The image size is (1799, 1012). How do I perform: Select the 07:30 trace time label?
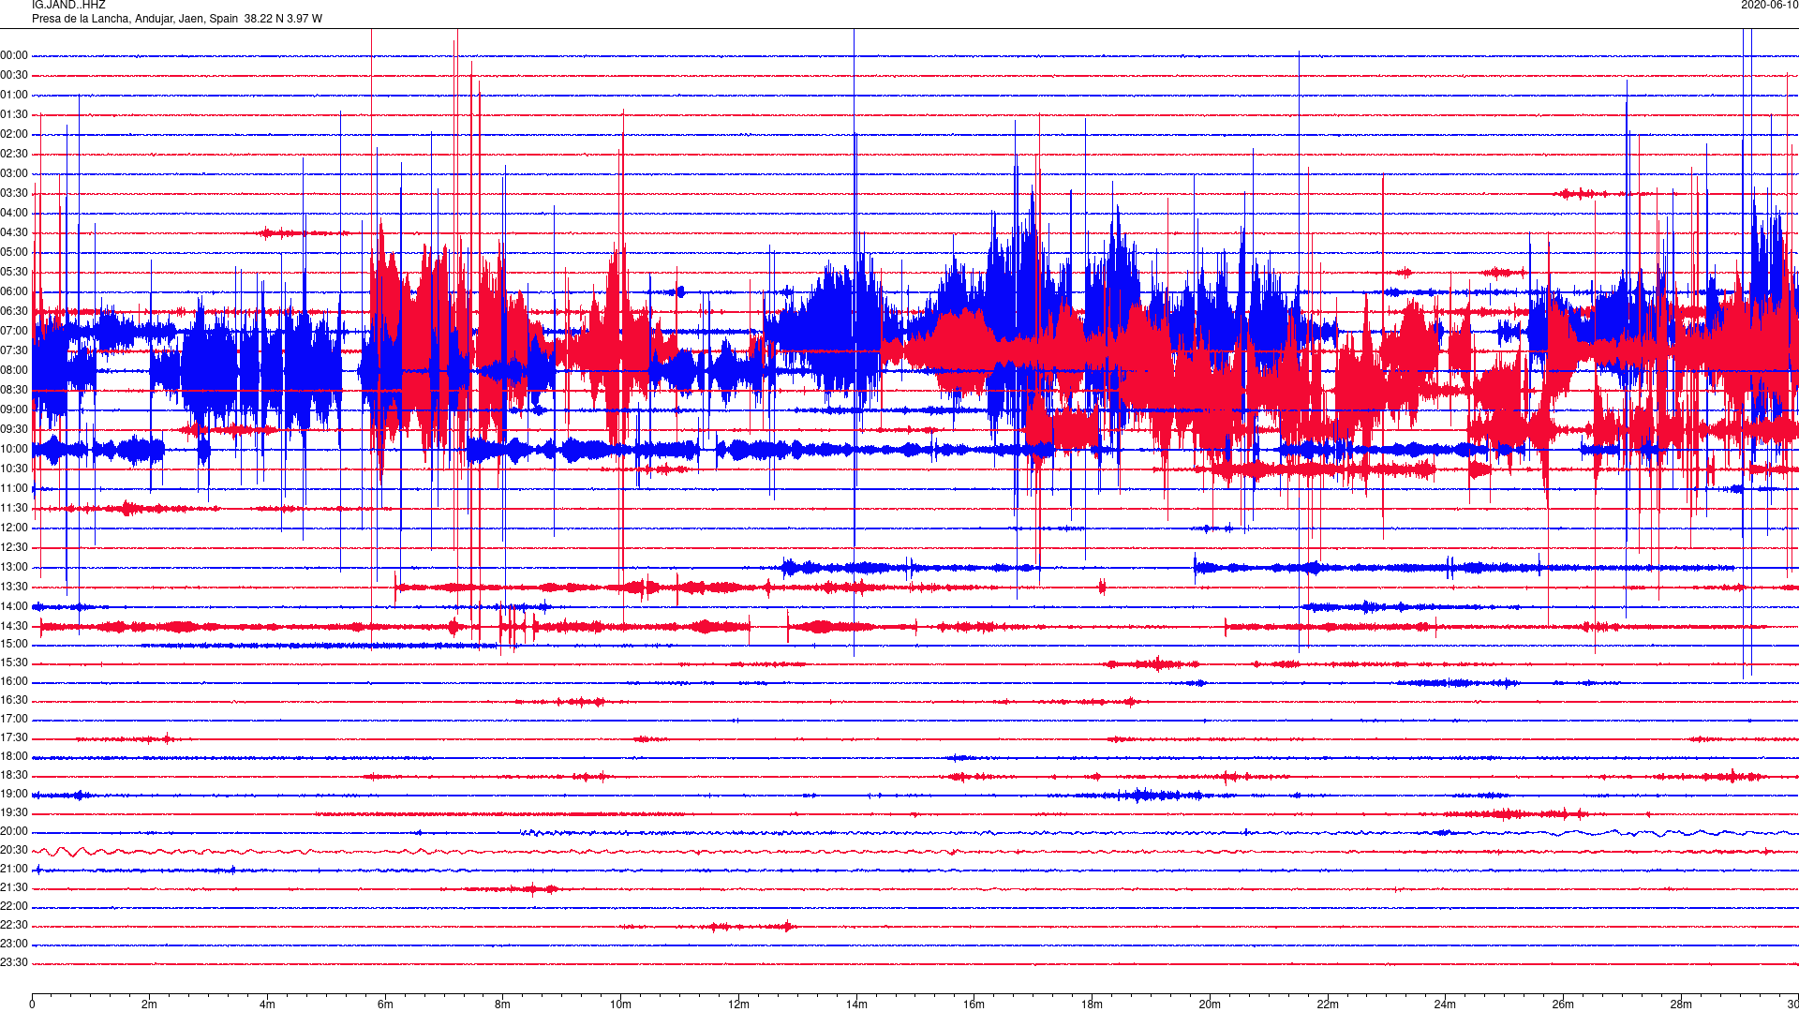[14, 351]
